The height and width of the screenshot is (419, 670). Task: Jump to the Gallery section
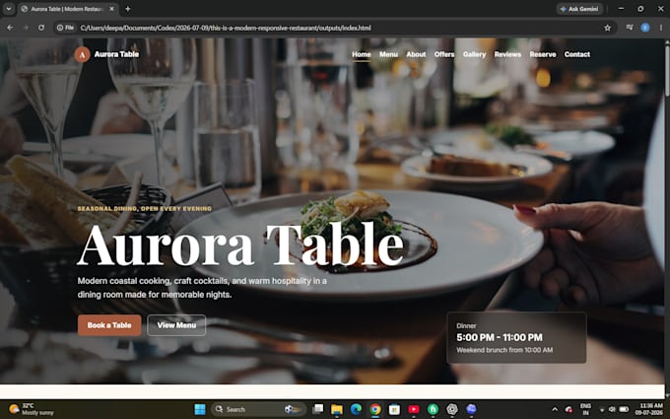tap(474, 54)
